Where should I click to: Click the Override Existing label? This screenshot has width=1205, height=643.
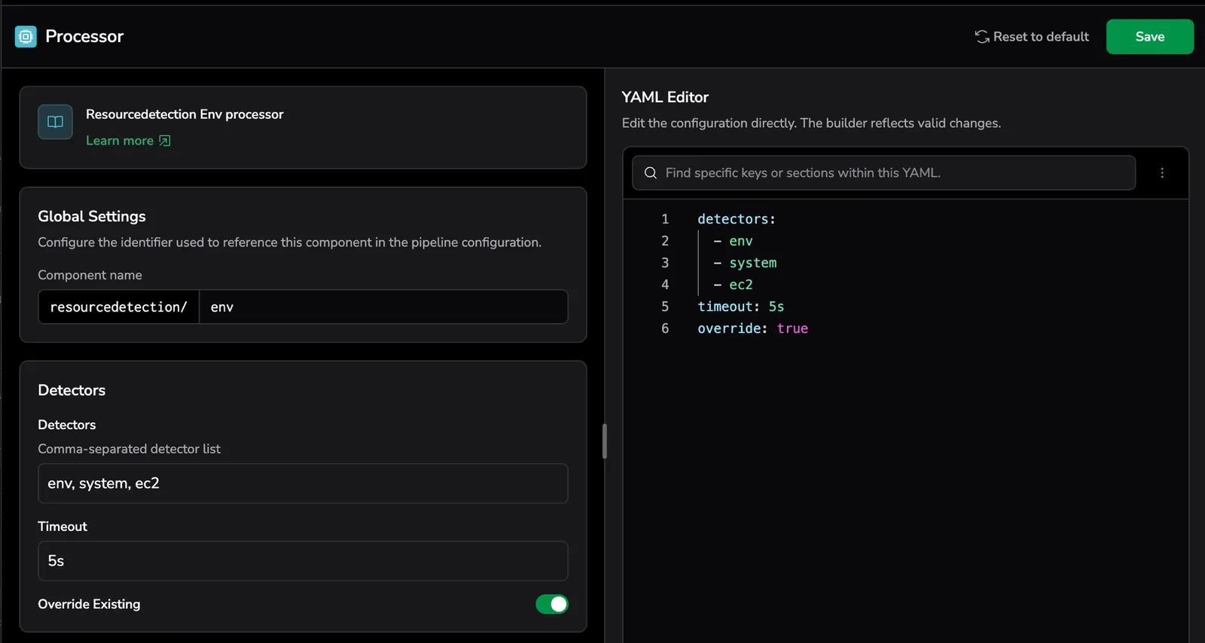[x=89, y=604]
